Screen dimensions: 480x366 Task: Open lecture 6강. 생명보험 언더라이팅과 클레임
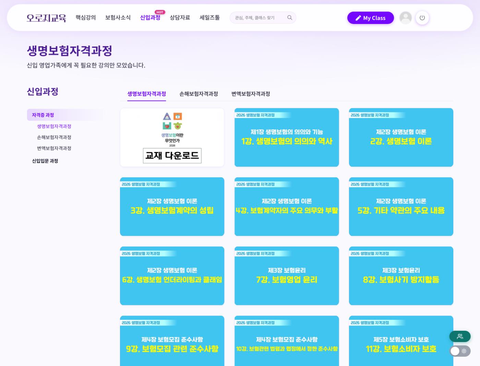(x=172, y=276)
